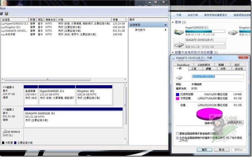Screen dimensions: 252x157
Task: Select the SEAGATE-SSHD1... volume icon in the volume list
Action: pyautogui.click(x=3, y=31)
